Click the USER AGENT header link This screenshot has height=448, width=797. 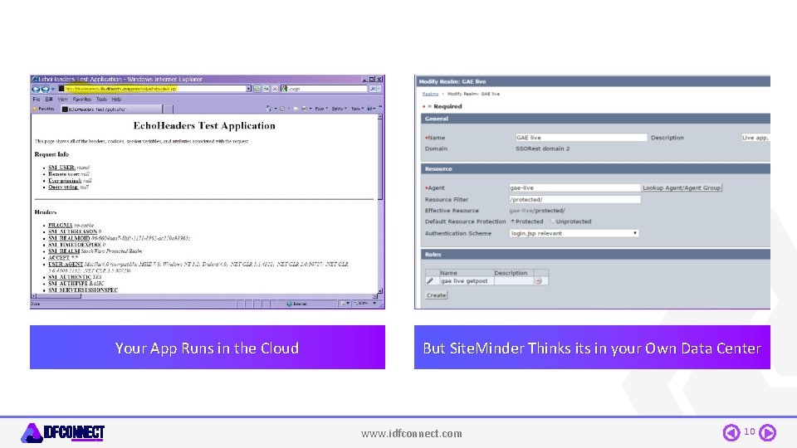[66, 264]
